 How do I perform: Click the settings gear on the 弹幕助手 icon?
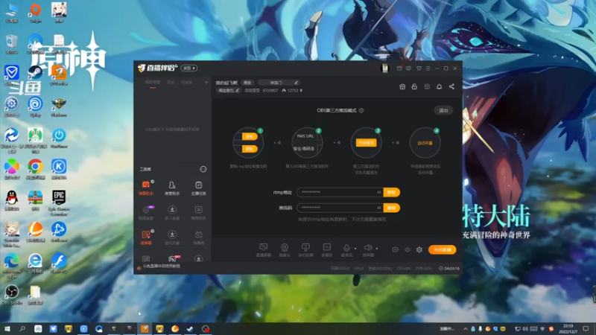click(x=153, y=182)
